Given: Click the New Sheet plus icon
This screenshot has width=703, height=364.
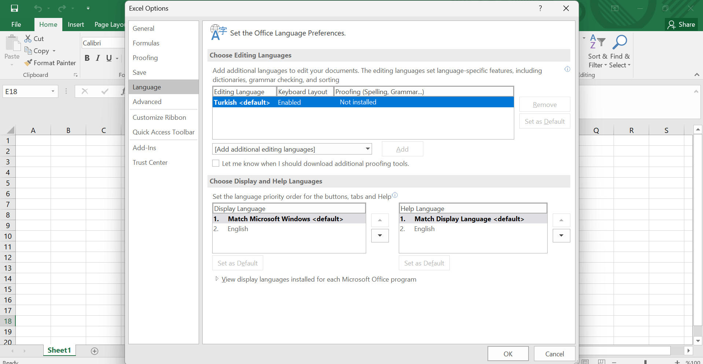Looking at the screenshot, I should (95, 351).
